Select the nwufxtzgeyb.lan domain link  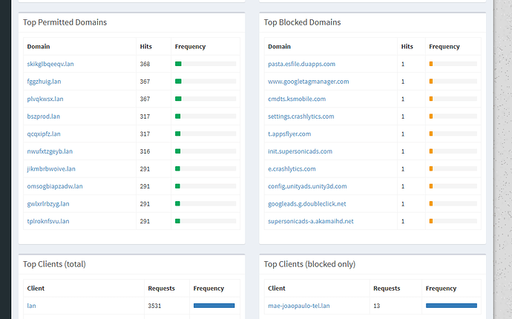click(50, 151)
